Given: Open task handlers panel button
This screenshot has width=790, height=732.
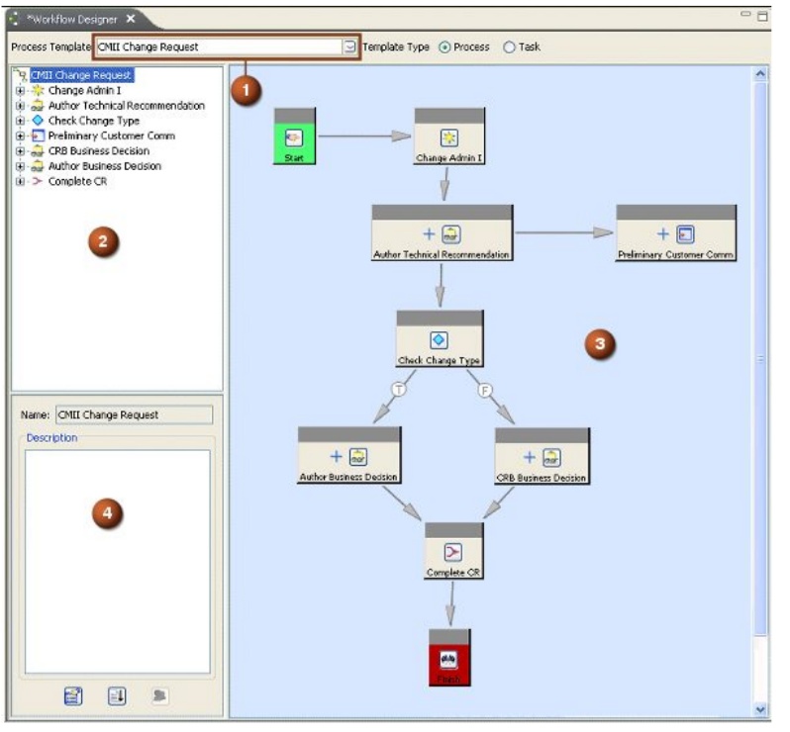Looking at the screenshot, I should (117, 696).
